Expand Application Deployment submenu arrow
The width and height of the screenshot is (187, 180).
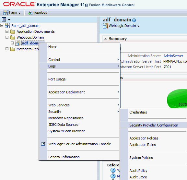[118, 92]
